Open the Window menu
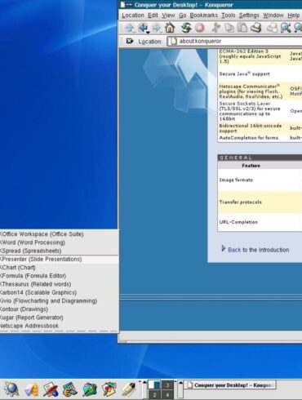This screenshot has height=400, width=302. (273, 16)
